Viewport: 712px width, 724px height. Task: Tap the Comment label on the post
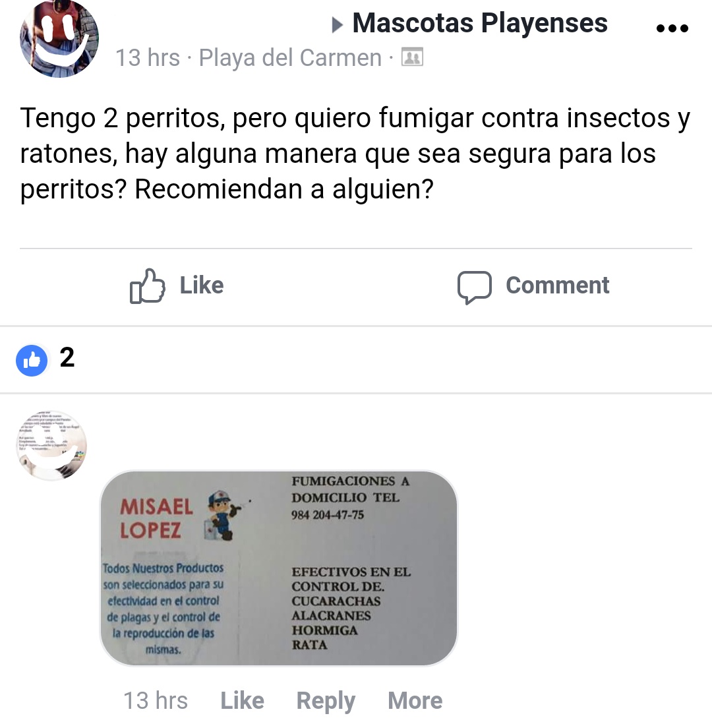point(557,286)
